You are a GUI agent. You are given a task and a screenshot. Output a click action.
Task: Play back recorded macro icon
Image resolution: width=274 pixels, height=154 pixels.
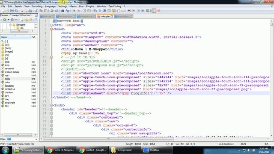click(138, 11)
